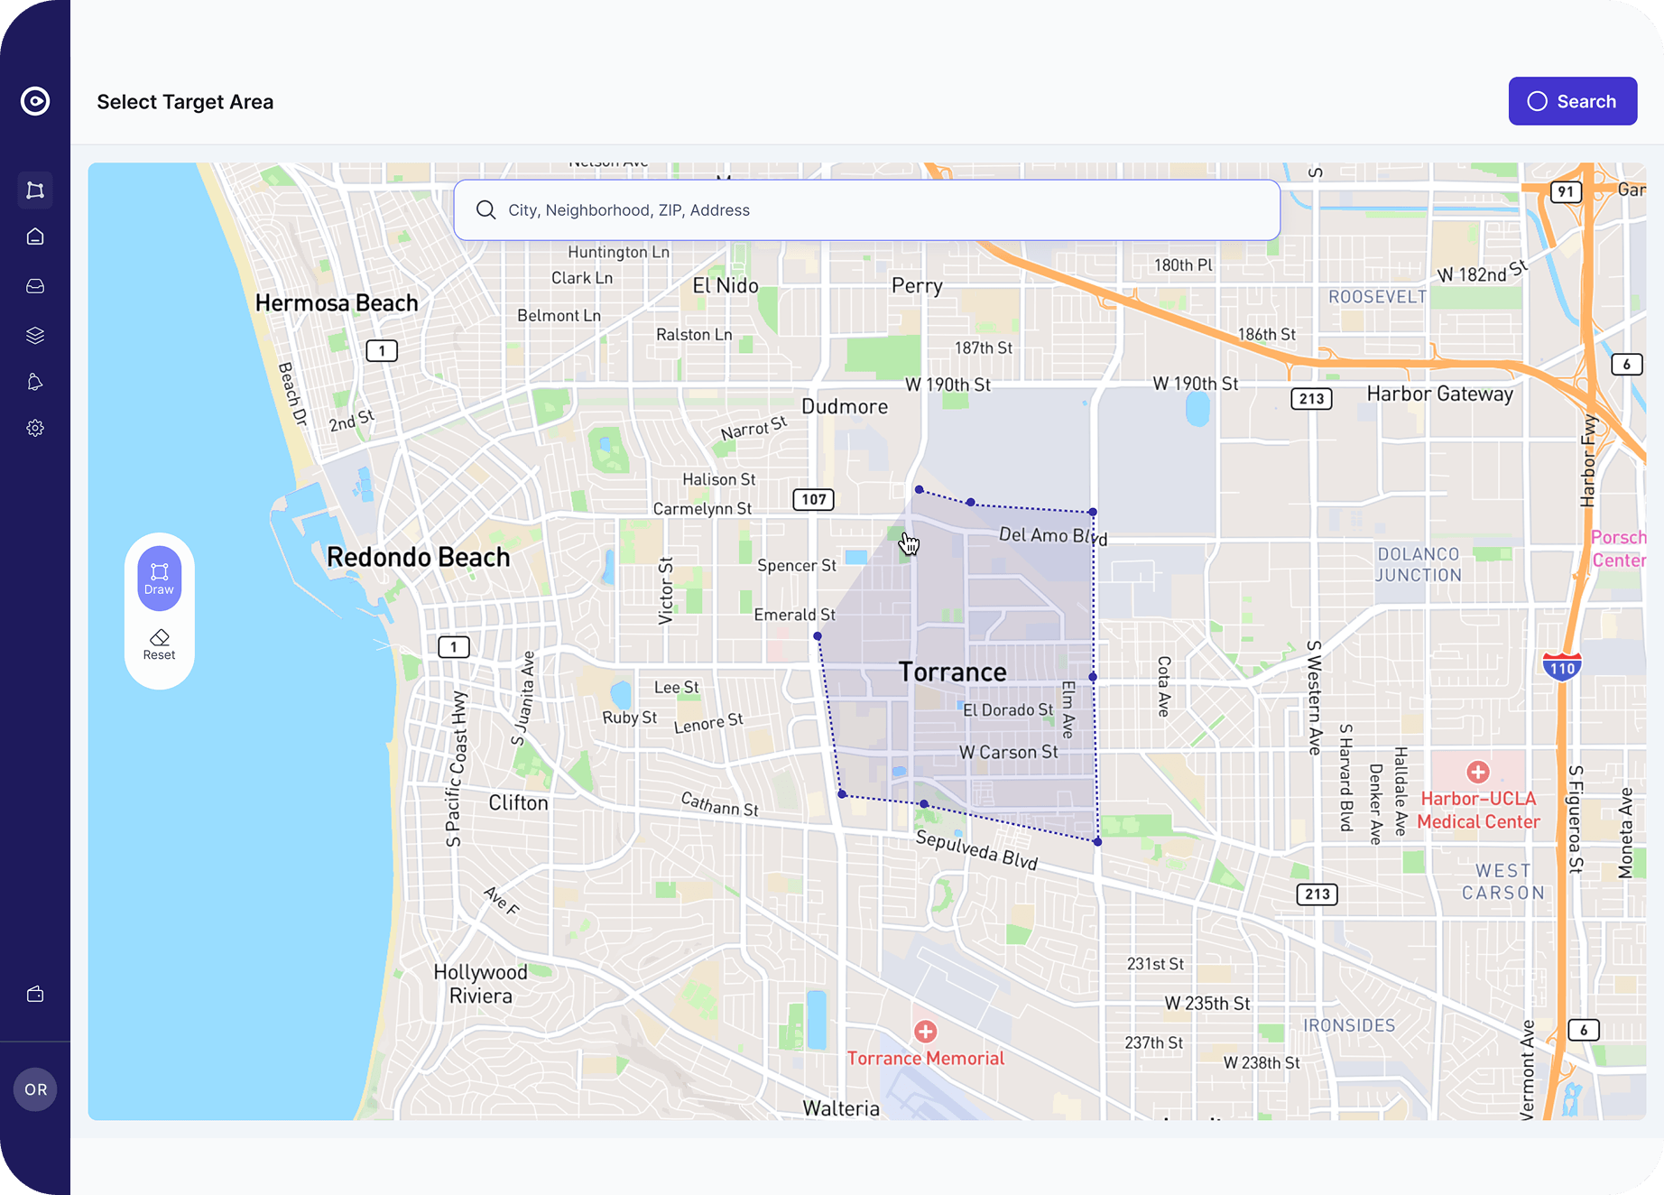Open the OR user profile avatar

[35, 1089]
